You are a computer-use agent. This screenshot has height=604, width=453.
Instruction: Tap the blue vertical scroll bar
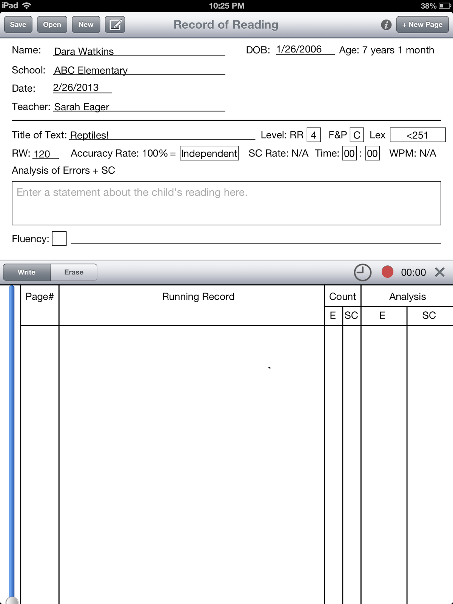coord(12,442)
